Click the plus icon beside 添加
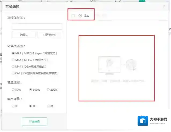This screenshot has width=171, height=132. (80, 16)
